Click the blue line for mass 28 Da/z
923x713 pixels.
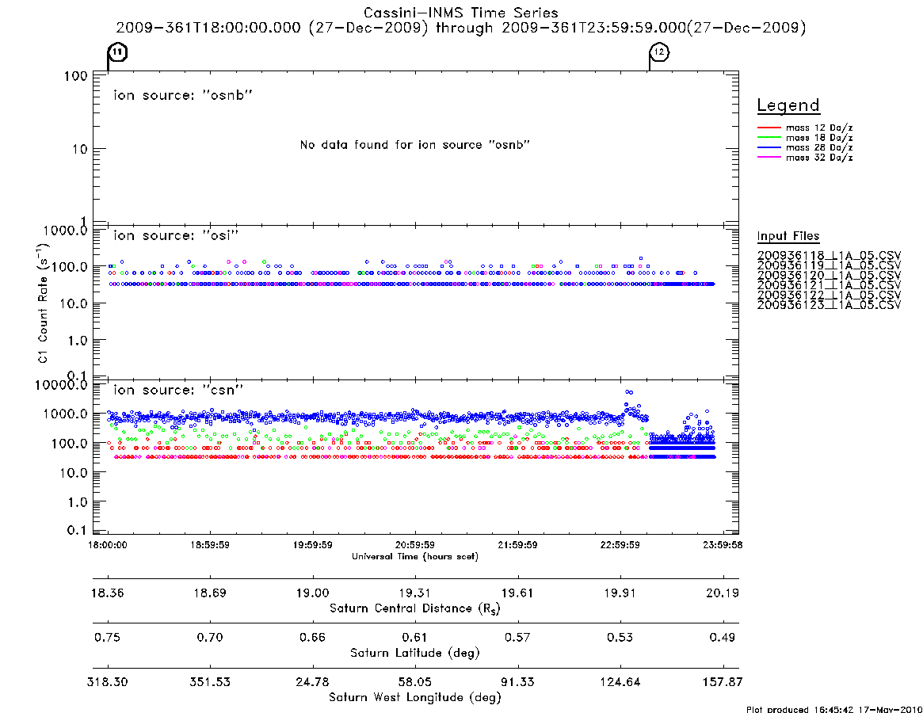(769, 148)
